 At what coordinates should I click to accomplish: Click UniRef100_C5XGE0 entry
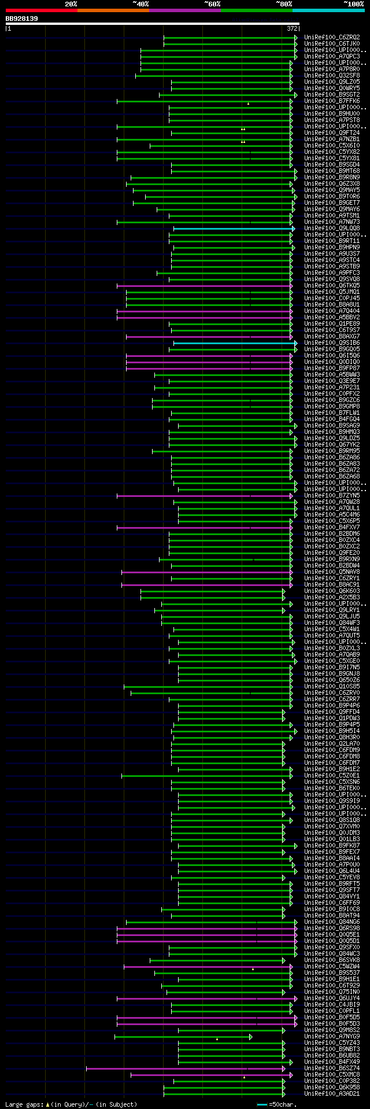(x=332, y=661)
